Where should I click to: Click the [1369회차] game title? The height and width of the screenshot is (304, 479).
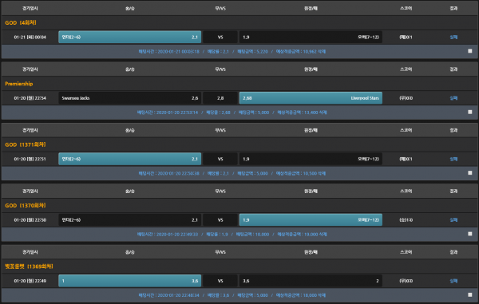[29, 266]
